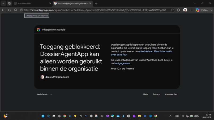The width and height of the screenshot is (214, 120).
Task: Expand the Nederlands language dropdown
Action: click(44, 94)
